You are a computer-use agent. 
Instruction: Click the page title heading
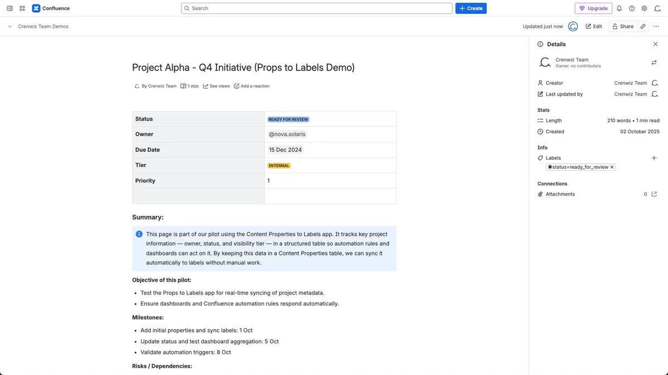pyautogui.click(x=243, y=67)
